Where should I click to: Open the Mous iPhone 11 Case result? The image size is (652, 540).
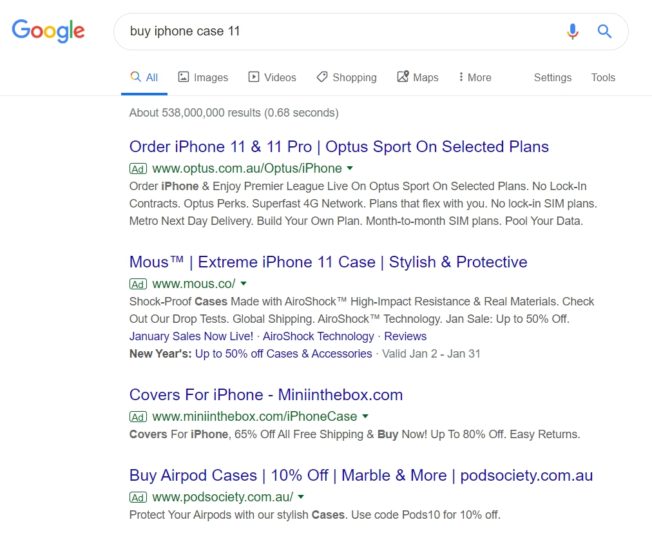pyautogui.click(x=327, y=262)
